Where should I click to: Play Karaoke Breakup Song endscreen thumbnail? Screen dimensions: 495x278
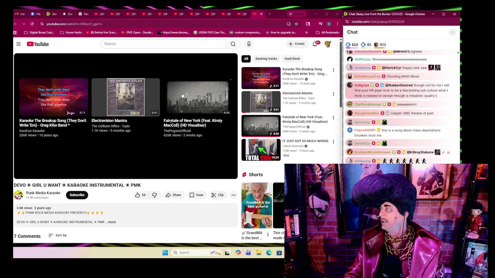(53, 97)
